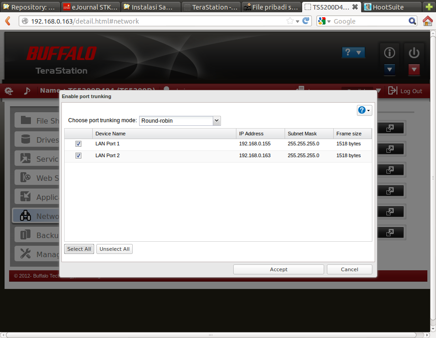
Task: Open the File Sharing folder icon in sidebar
Action: (x=26, y=120)
